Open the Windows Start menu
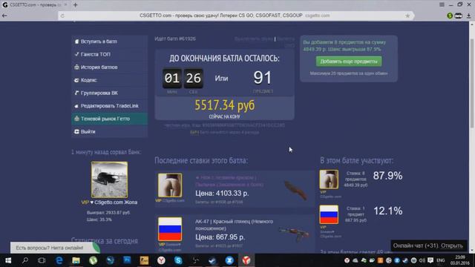The image size is (475, 267). tap(8, 260)
